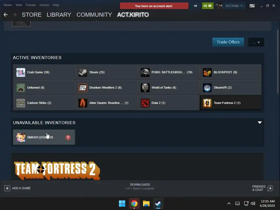Open the volume control in tray
Image resolution: width=280 pixels, height=210 pixels.
[253, 203]
